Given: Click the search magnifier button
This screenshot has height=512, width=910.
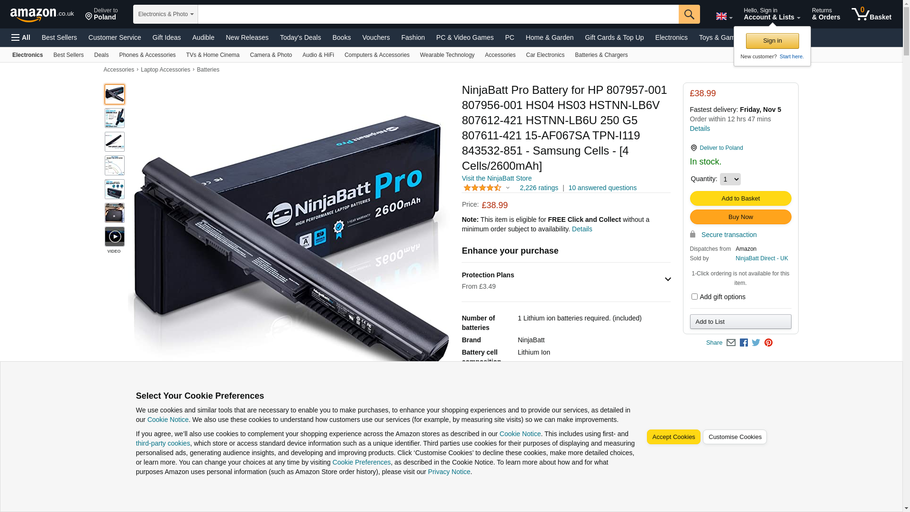Looking at the screenshot, I should [x=689, y=14].
